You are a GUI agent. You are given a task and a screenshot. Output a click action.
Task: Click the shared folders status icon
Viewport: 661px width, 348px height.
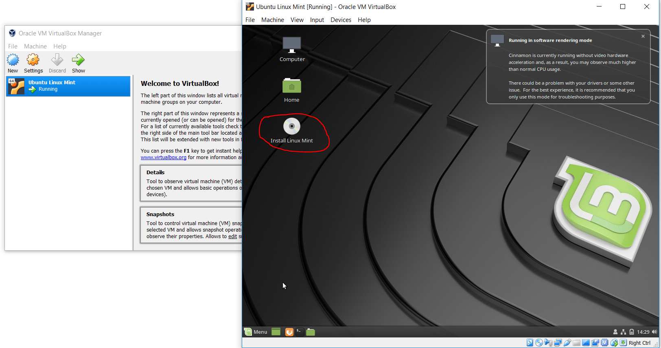click(576, 343)
